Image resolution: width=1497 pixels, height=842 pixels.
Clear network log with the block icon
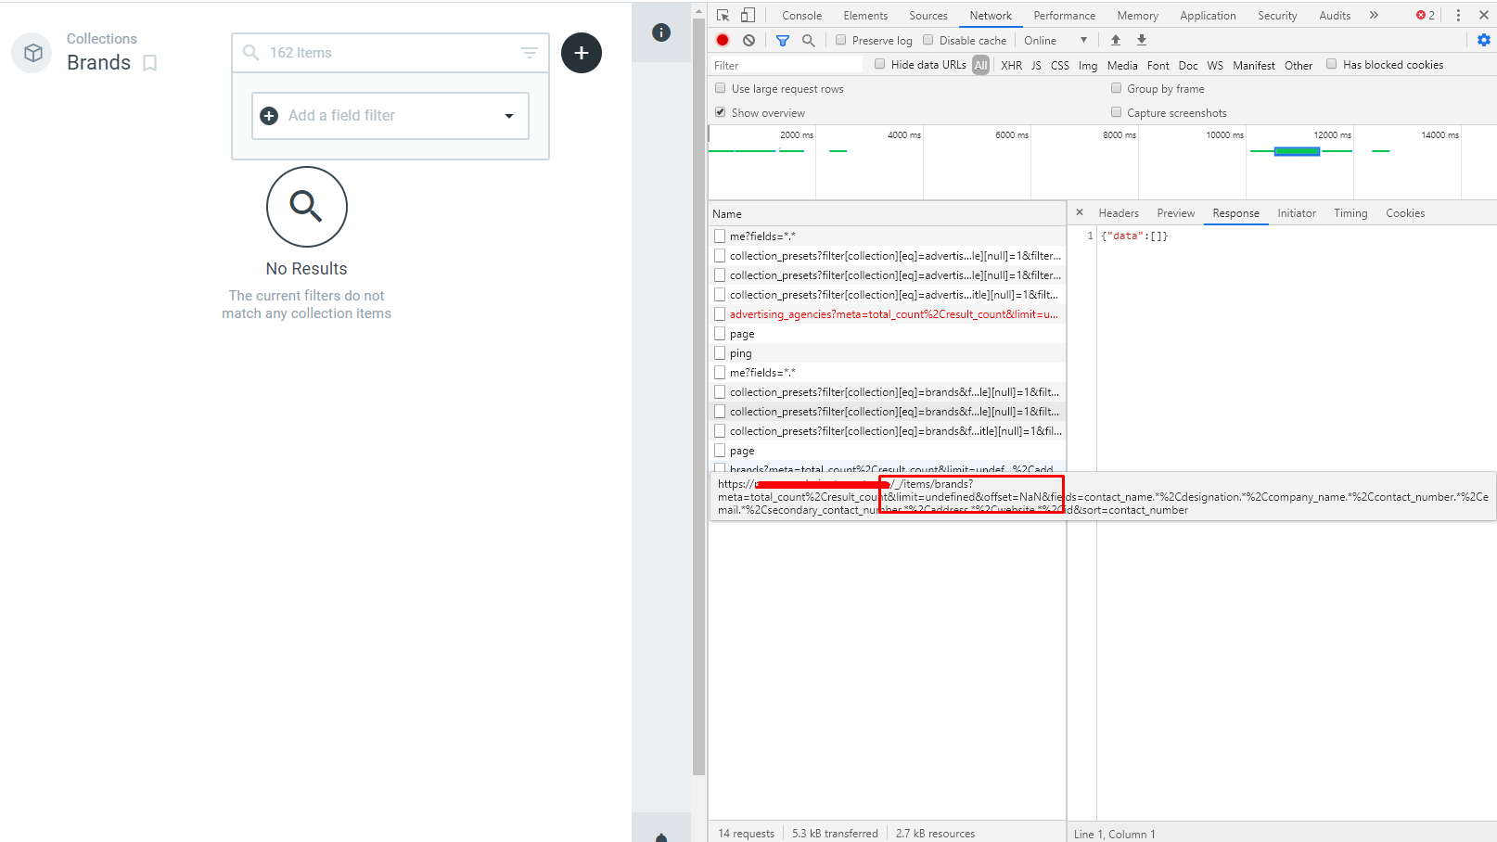[748, 40]
